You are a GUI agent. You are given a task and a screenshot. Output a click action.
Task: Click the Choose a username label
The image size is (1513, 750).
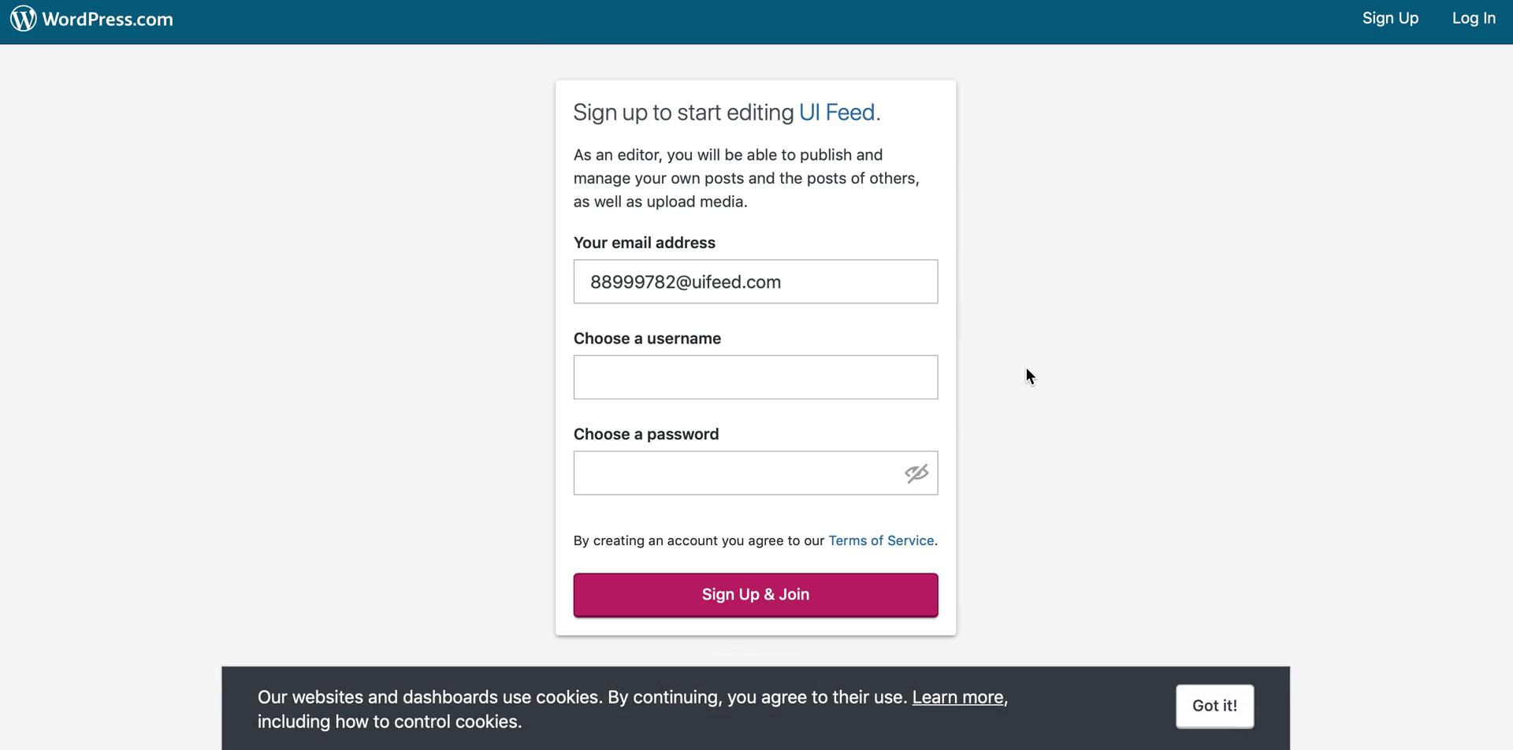point(647,338)
